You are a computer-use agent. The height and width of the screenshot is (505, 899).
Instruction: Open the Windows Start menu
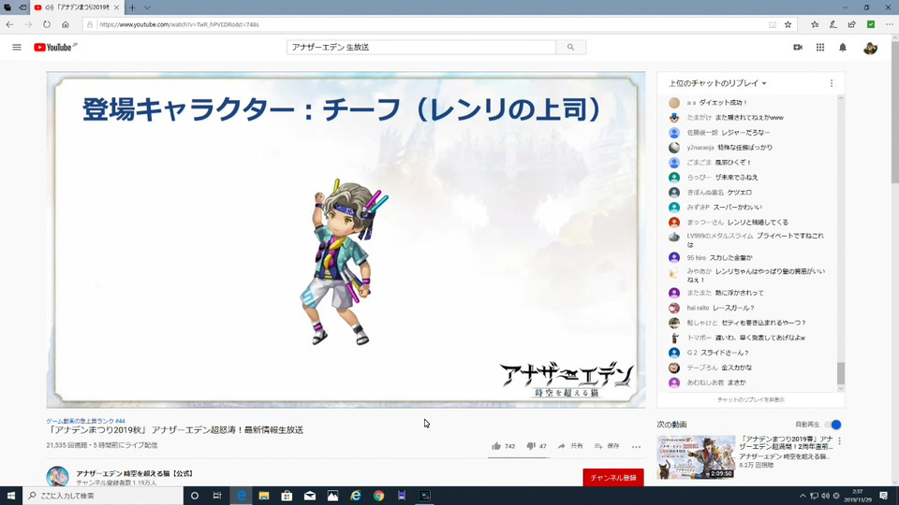coord(11,496)
